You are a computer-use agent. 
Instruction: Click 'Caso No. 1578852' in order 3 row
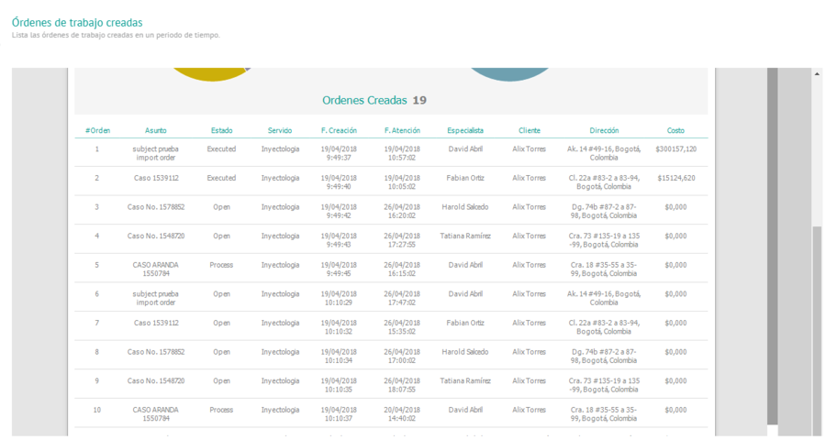point(156,207)
